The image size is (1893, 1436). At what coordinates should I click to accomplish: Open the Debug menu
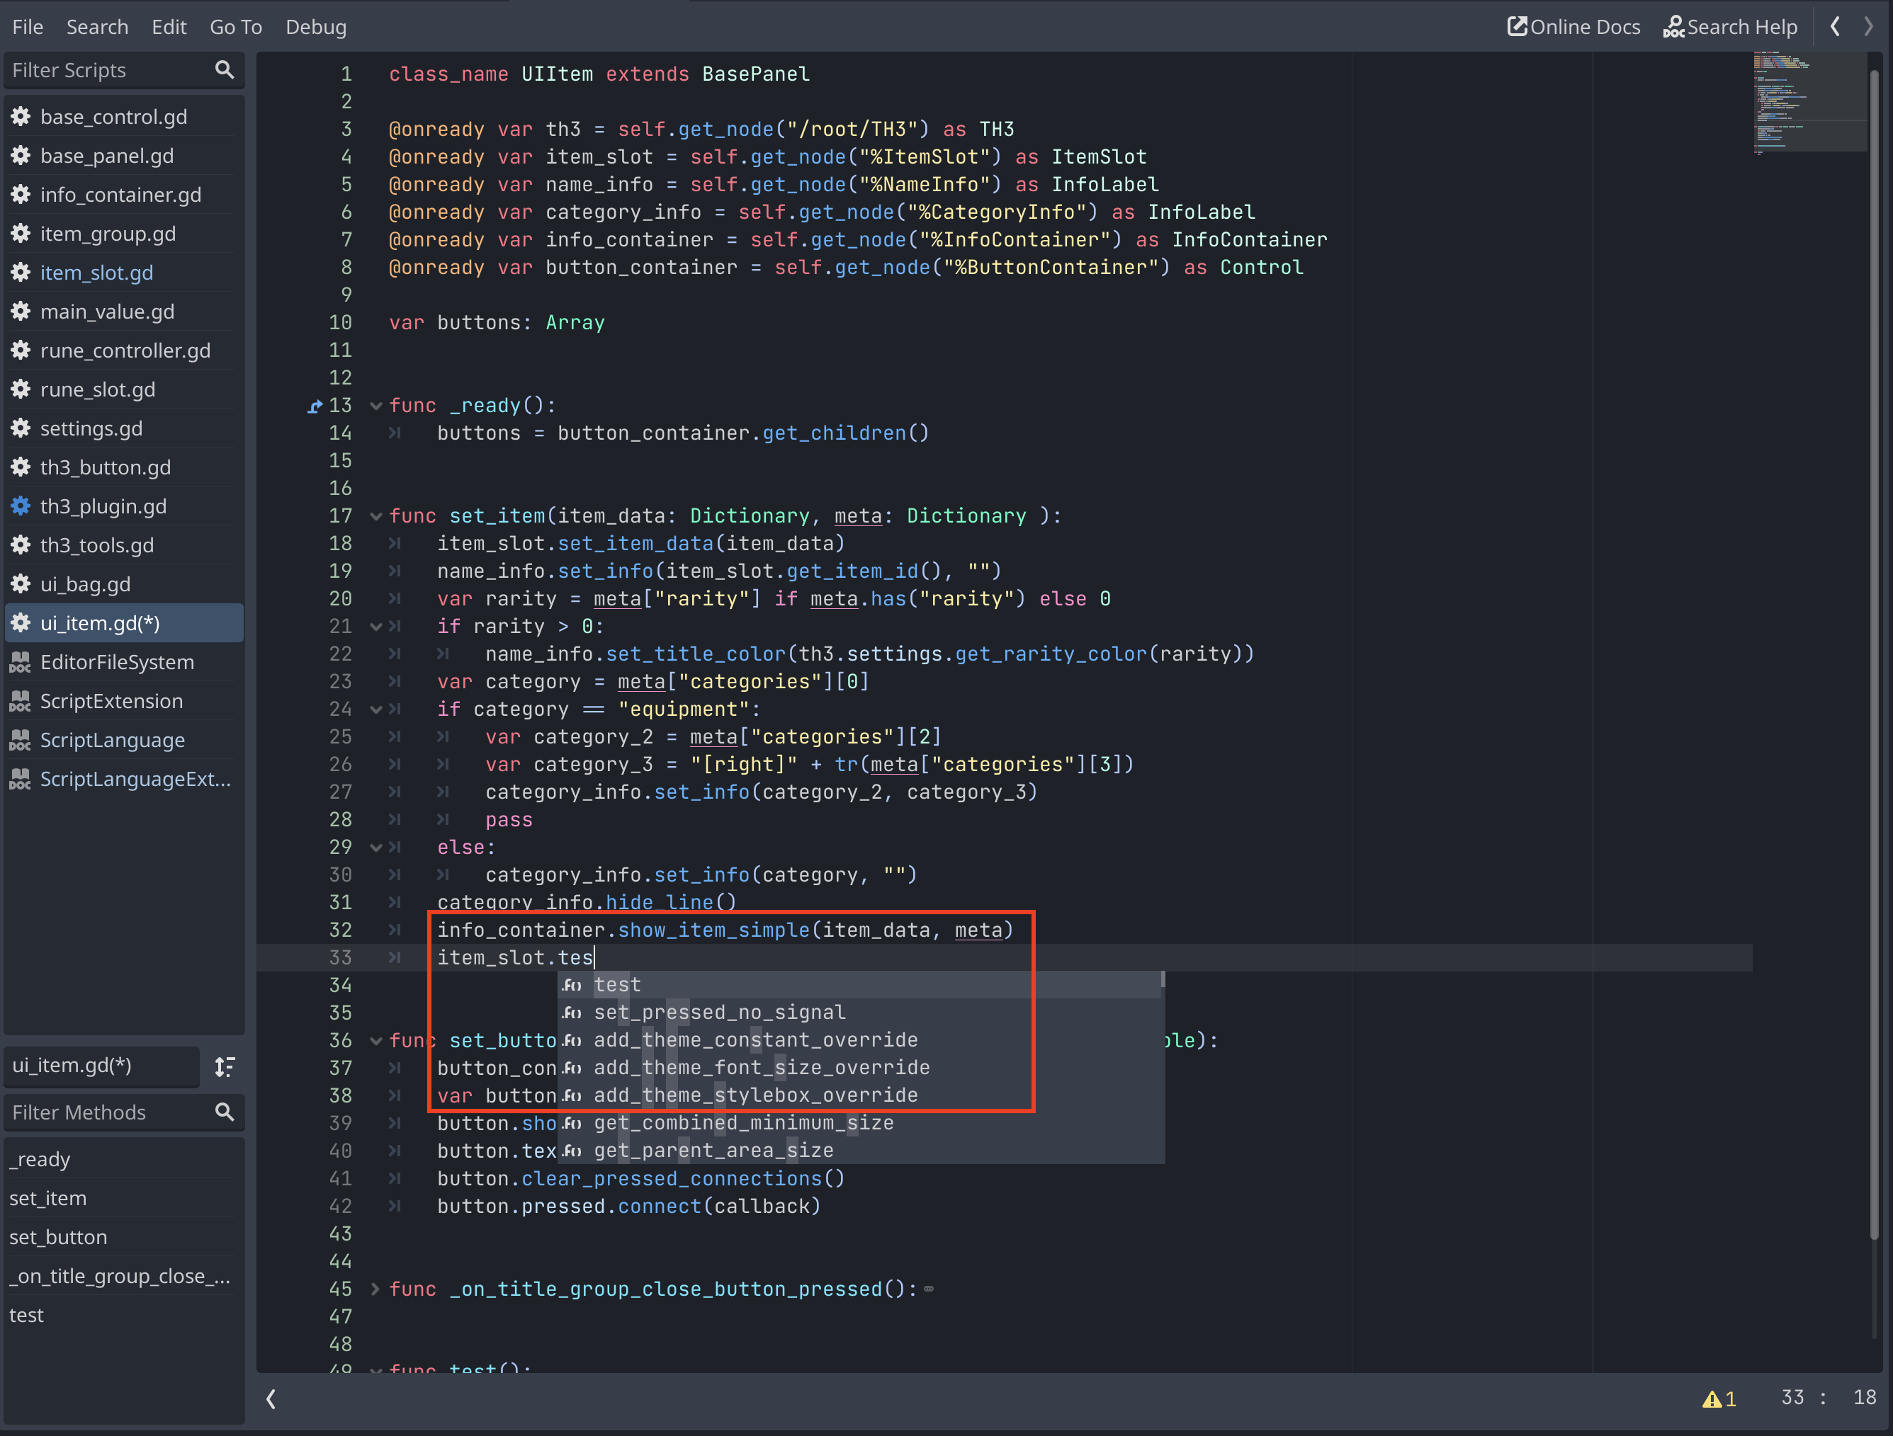click(316, 26)
